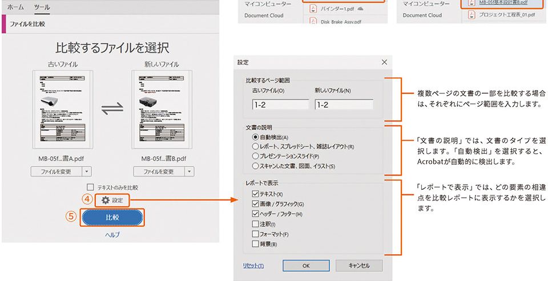Select スキャンした文書、図面、イラスト radio option

click(255, 166)
